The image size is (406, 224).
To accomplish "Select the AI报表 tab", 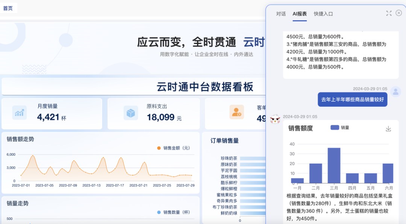I will click(x=300, y=14).
